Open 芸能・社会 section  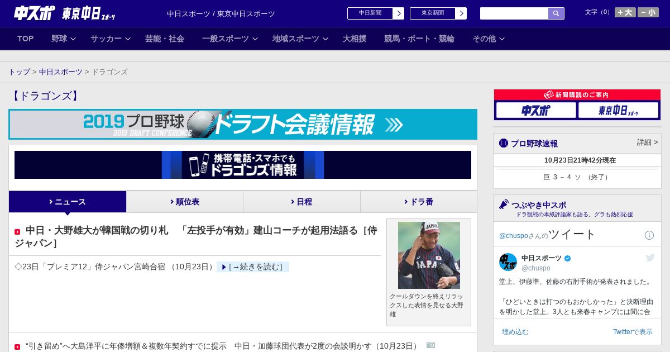click(x=165, y=39)
